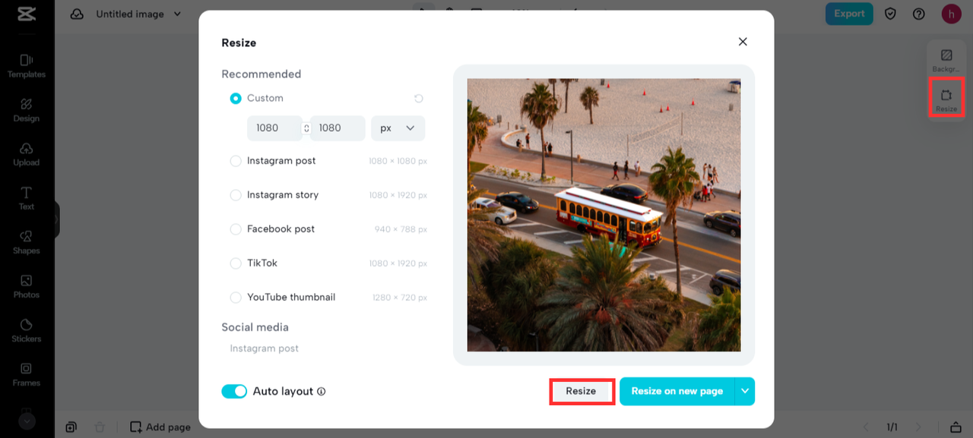
Task: Open the Untitled image name dropdown
Action: pyautogui.click(x=138, y=14)
